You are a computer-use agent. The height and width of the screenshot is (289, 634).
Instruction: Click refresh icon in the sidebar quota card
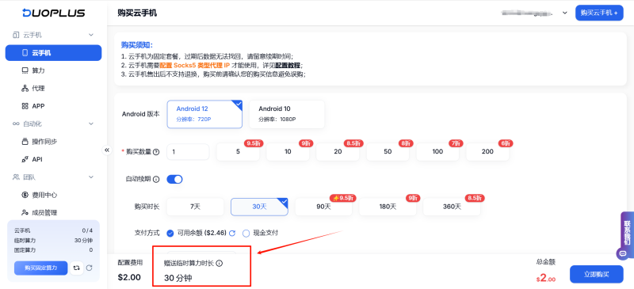[90, 268]
